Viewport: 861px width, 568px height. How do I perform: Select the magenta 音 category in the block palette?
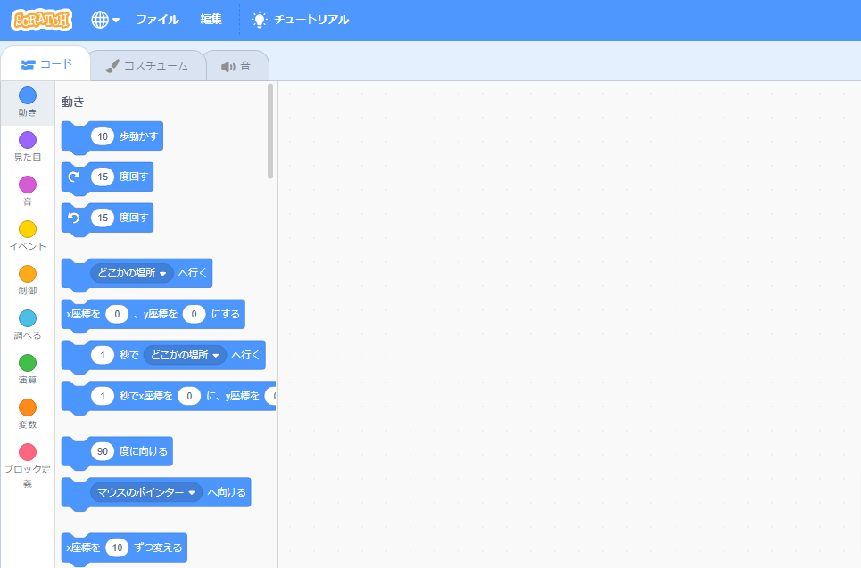28,185
